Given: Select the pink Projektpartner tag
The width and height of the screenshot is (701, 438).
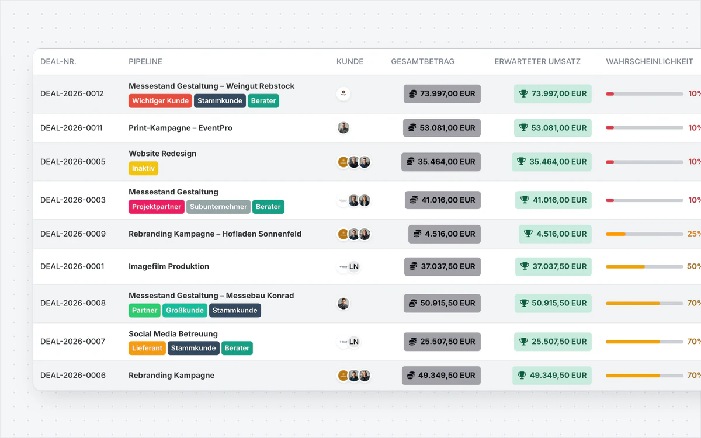Looking at the screenshot, I should coord(157,207).
